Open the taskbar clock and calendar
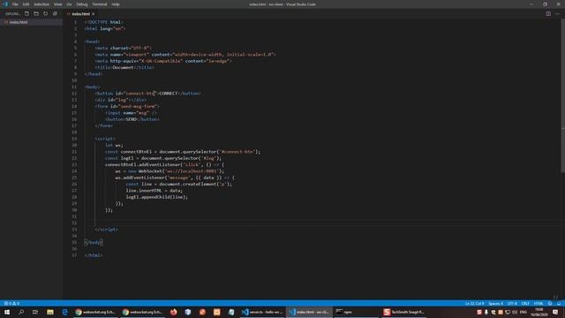This screenshot has height=318, width=565. 539,312
